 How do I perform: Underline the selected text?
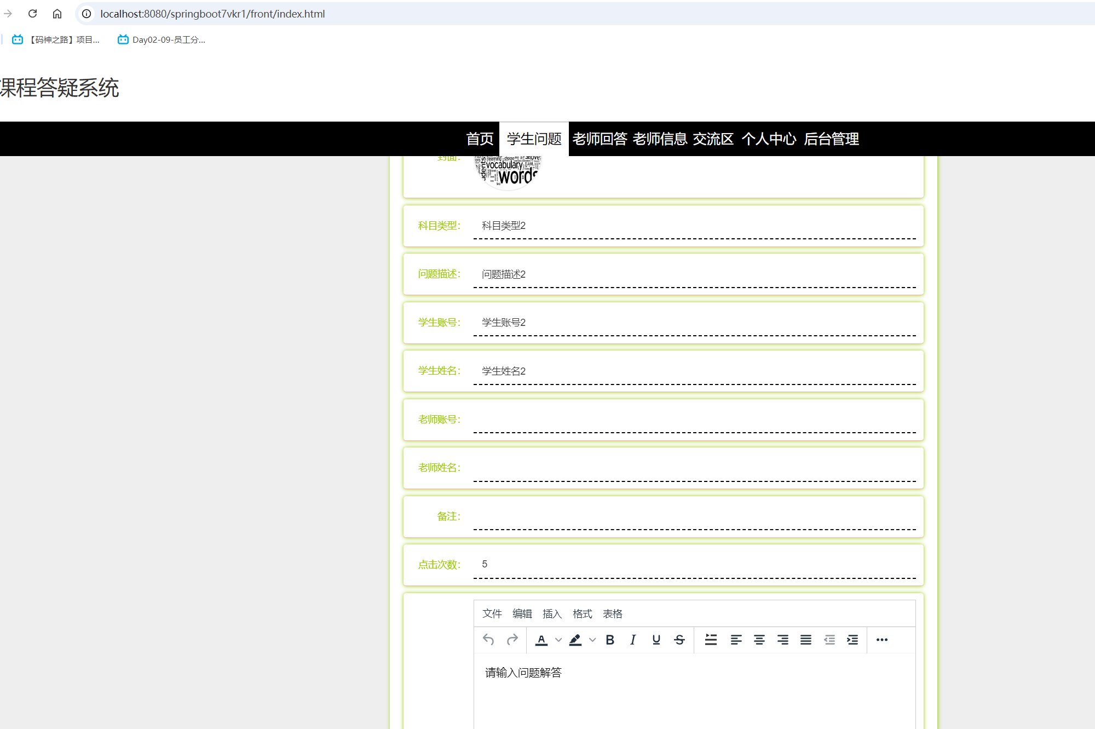click(x=656, y=640)
